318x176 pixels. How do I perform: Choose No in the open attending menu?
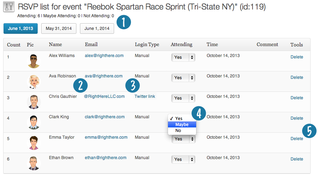point(178,131)
